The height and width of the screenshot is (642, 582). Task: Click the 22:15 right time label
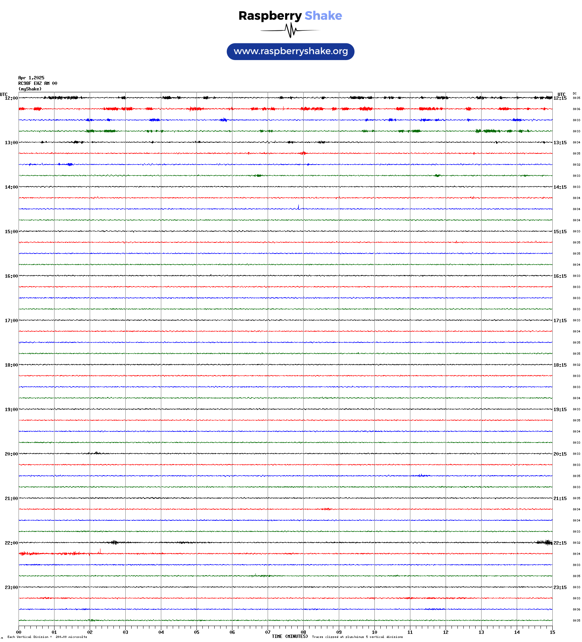(x=560, y=543)
